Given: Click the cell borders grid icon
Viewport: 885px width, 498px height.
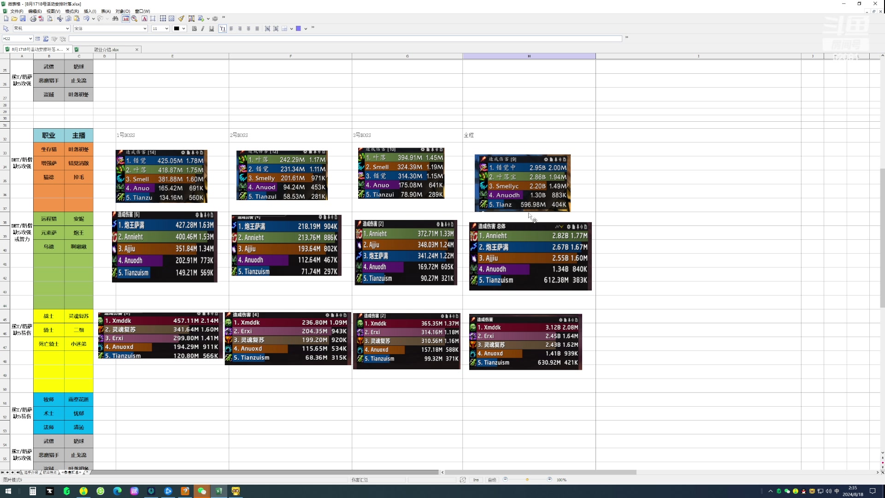Looking at the screenshot, I should coord(163,18).
